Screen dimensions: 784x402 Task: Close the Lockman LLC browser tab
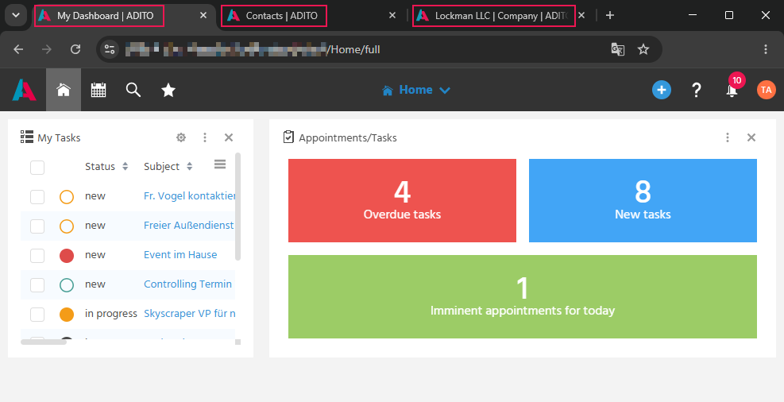pyautogui.click(x=581, y=16)
